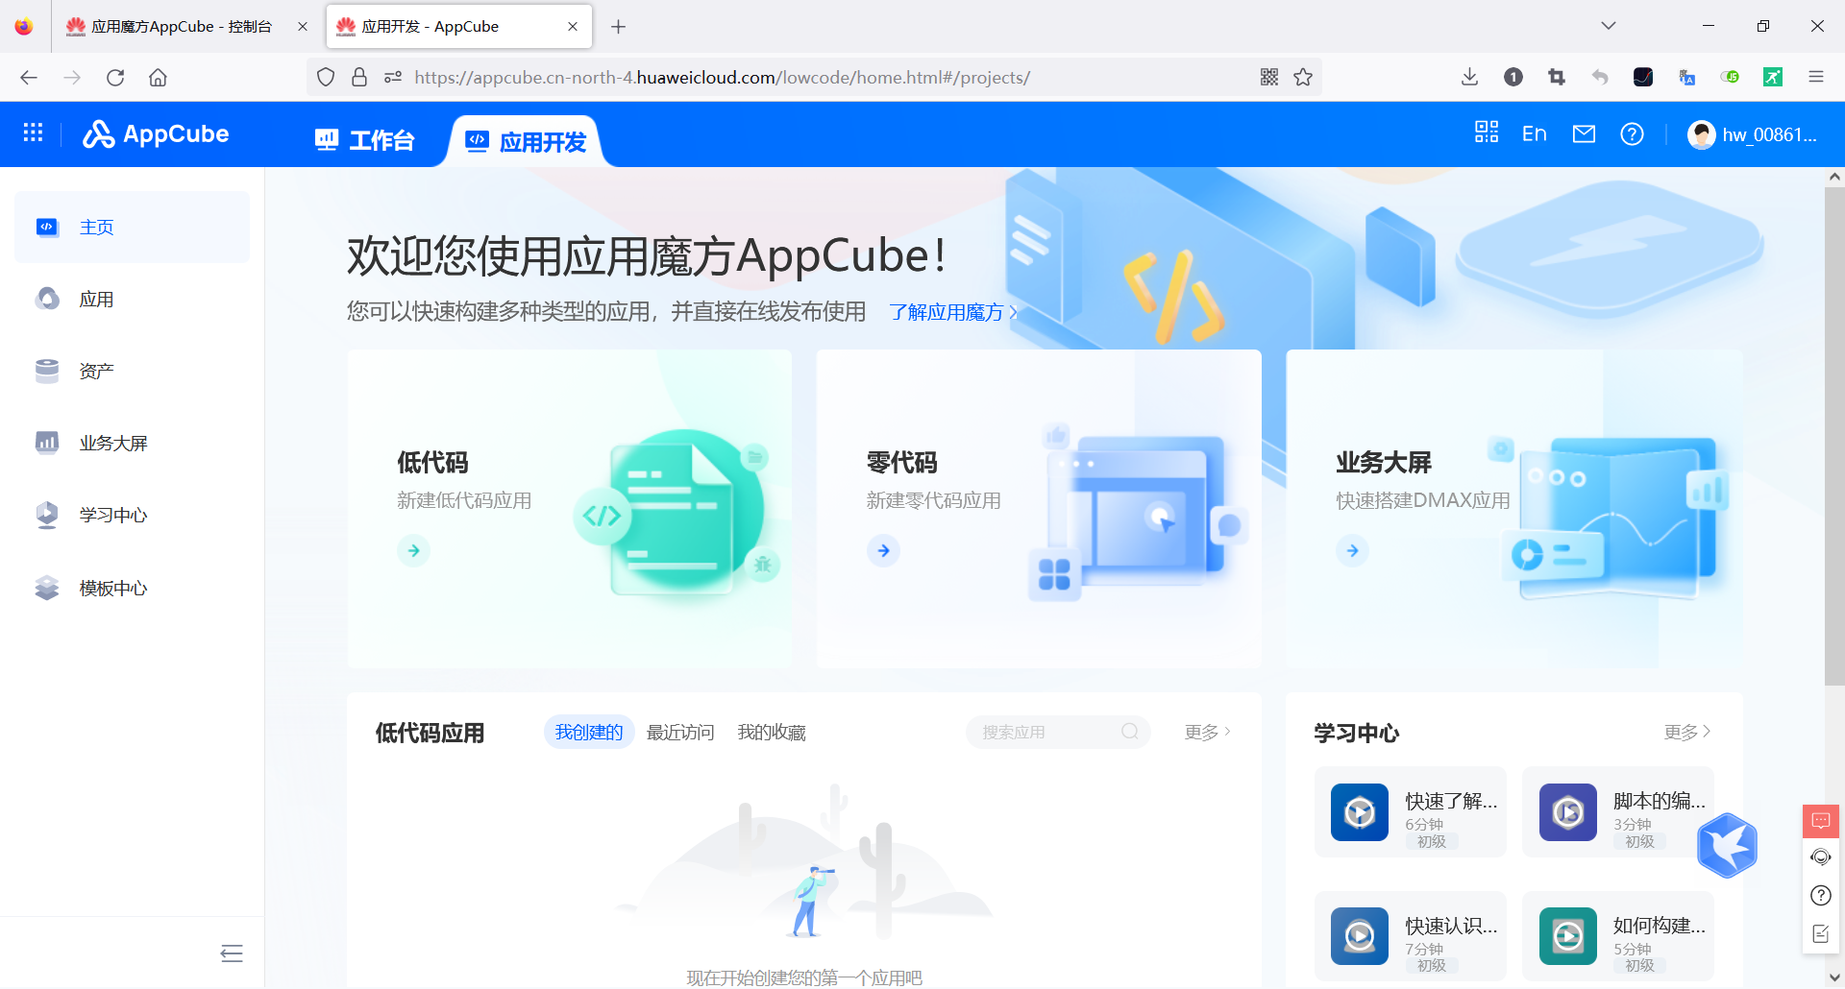Open the header help question mark icon
Image resolution: width=1845 pixels, height=989 pixels.
1632,133
